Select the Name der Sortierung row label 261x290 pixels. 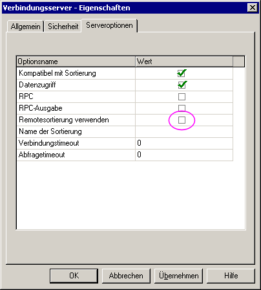pyautogui.click(x=50, y=131)
